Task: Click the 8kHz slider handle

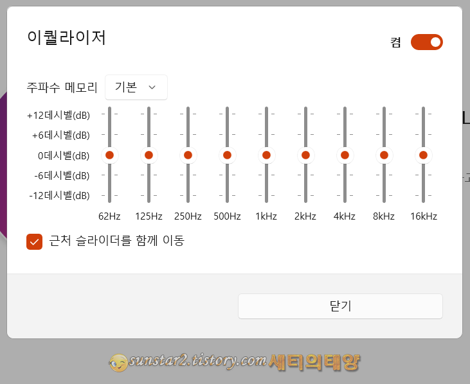Action: pos(384,155)
